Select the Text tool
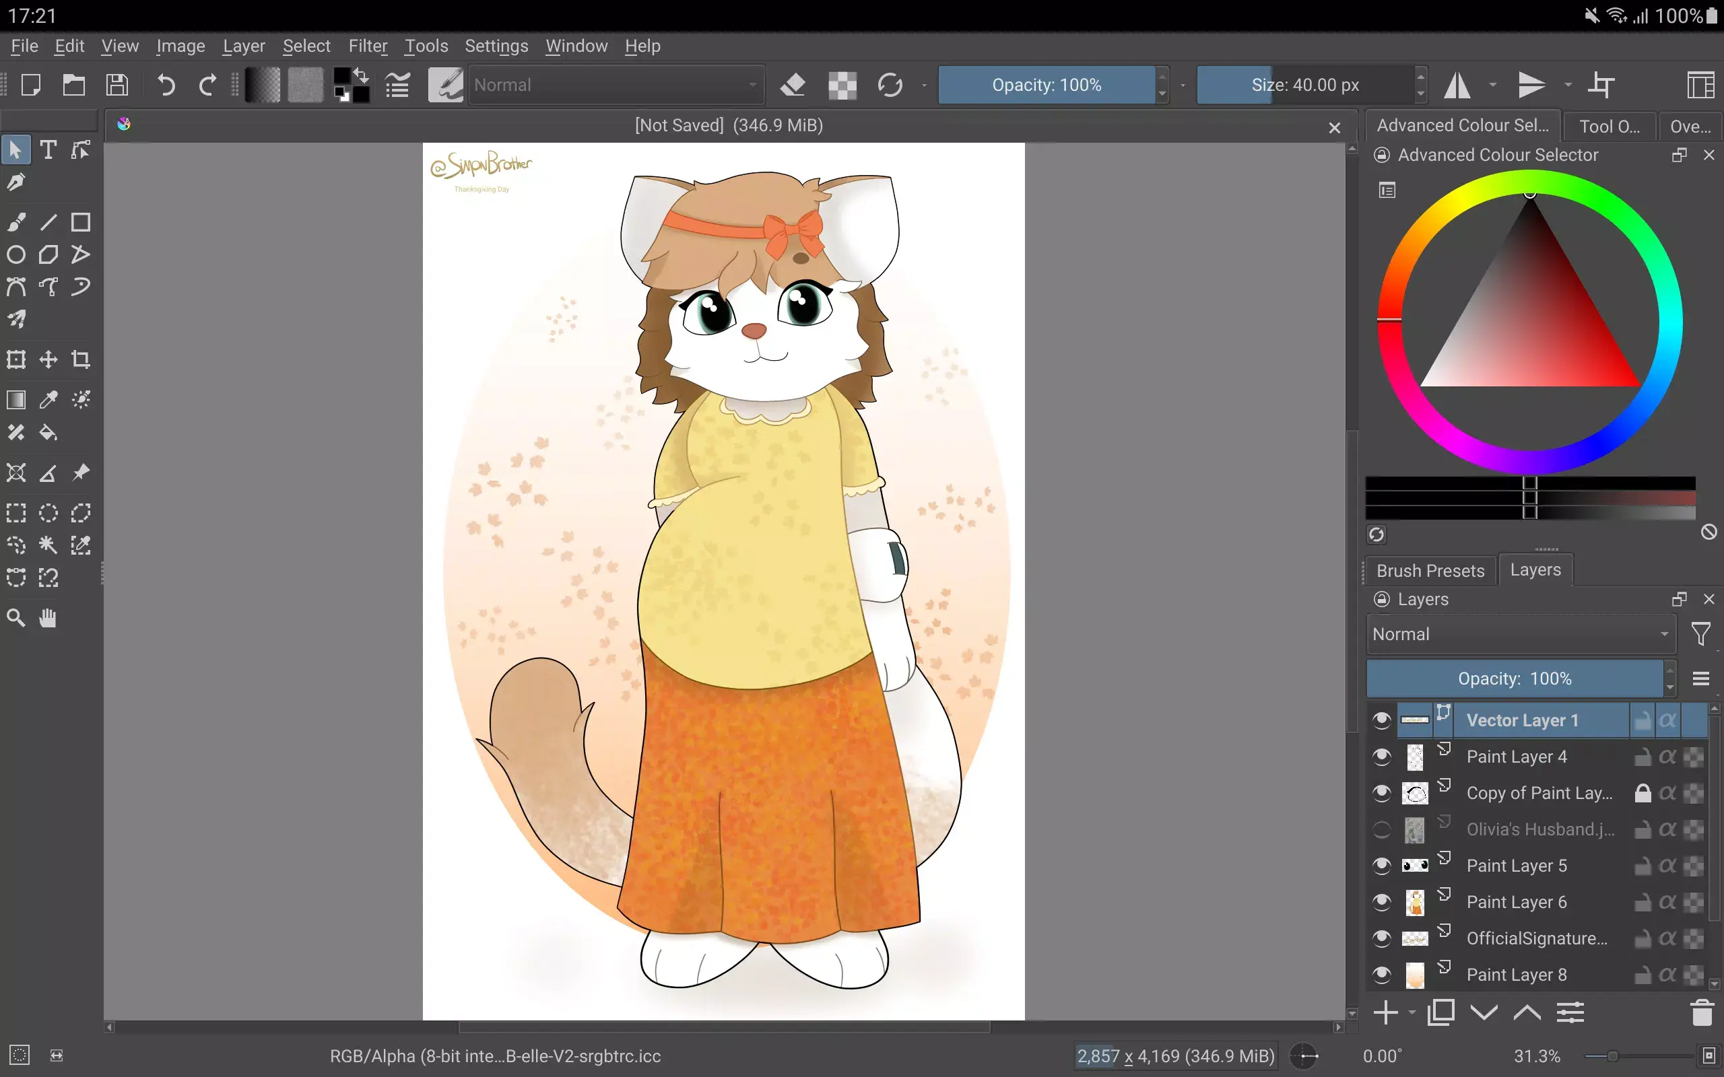1724x1077 pixels. point(48,149)
